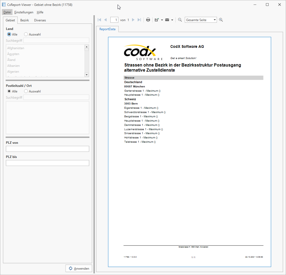Navigate to the next page
Viewport: 286px width, 275px height.
133,20
